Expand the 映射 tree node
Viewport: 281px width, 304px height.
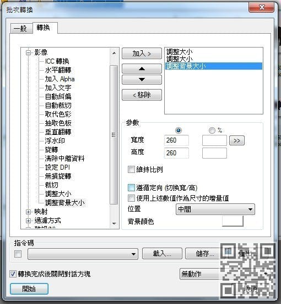coord(28,212)
